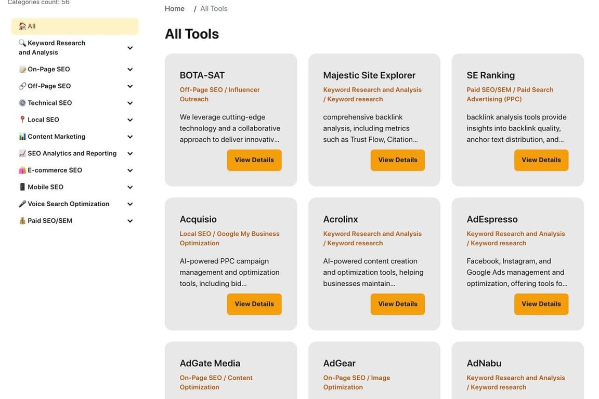Click the BOTA-SAT card title
Screen dimensions: 599x399
(x=202, y=75)
